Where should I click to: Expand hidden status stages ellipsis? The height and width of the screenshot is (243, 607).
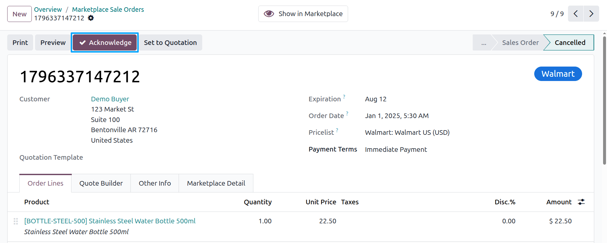point(484,43)
